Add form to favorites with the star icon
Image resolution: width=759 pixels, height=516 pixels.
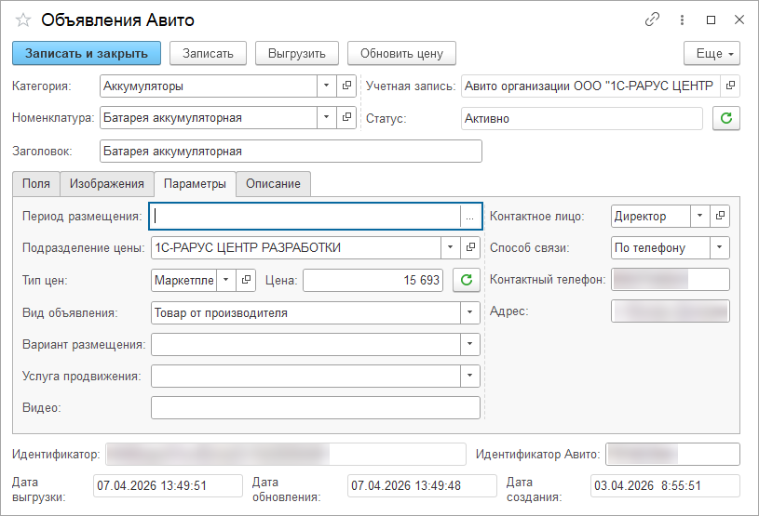[x=23, y=20]
